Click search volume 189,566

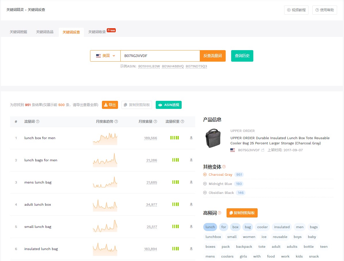151,138
